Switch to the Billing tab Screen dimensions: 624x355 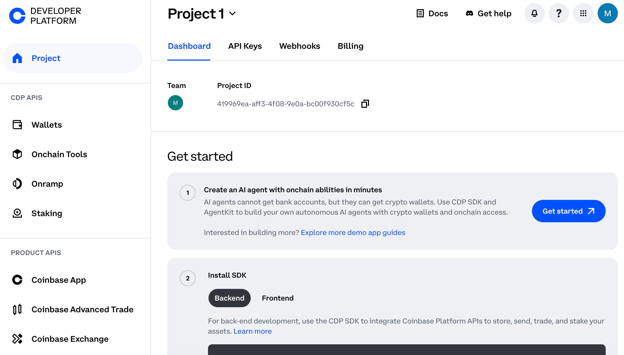click(x=350, y=46)
